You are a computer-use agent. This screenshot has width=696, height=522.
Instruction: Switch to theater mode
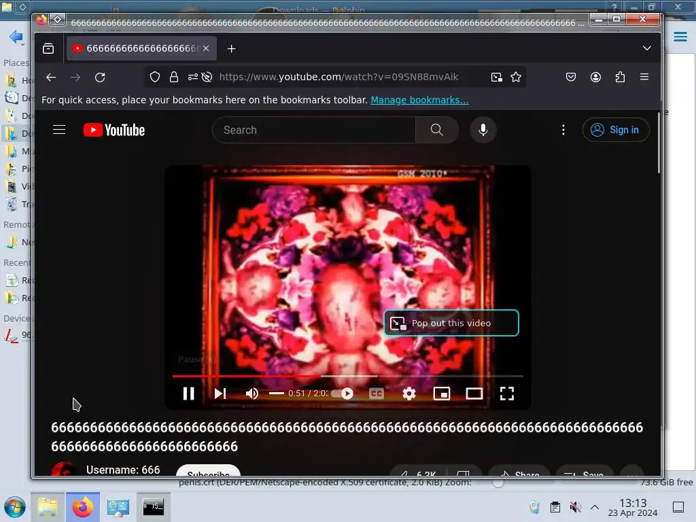click(474, 394)
